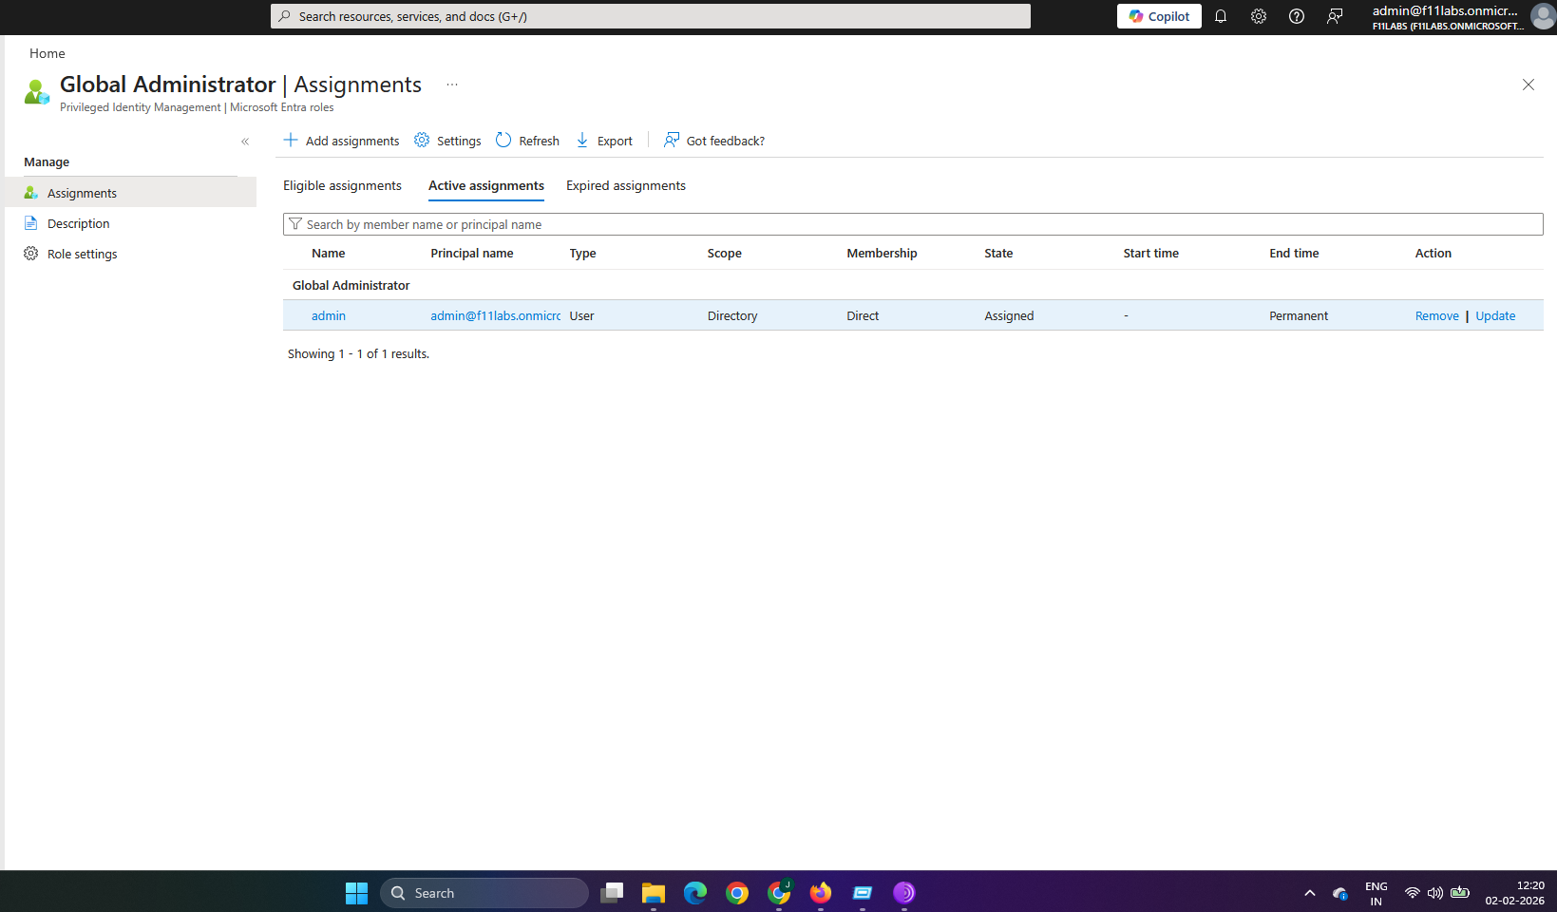Update the admin assignment
Viewport: 1557px width, 912px height.
click(1495, 315)
